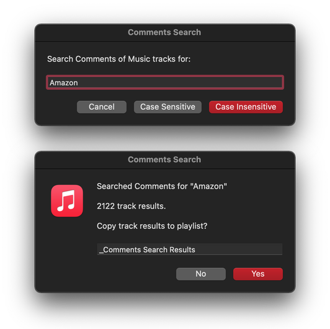Click the 'Search Comments of Music tracks for:' label
The image size is (330, 329).
click(x=118, y=59)
